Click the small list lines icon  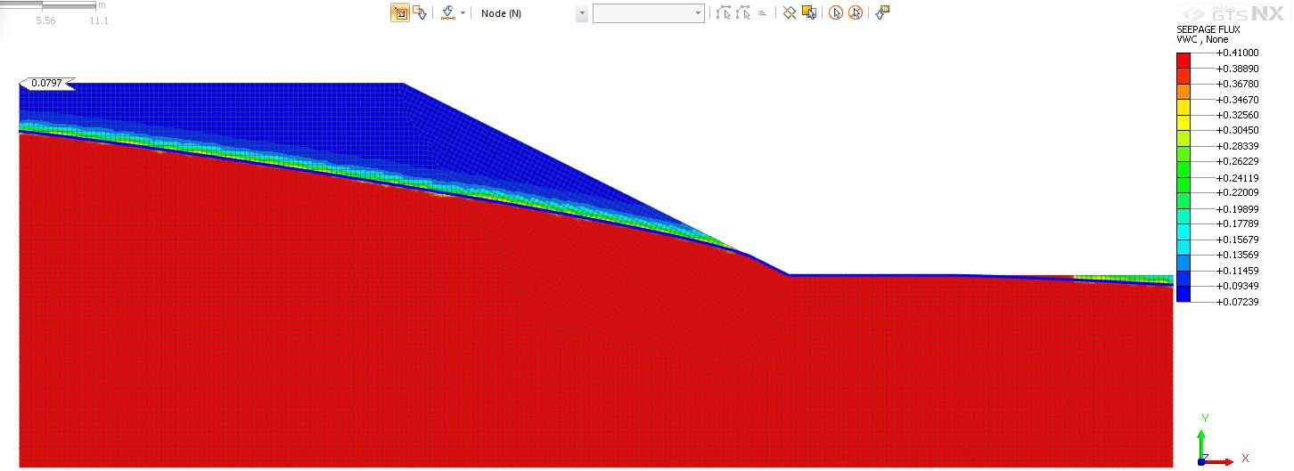(x=763, y=13)
